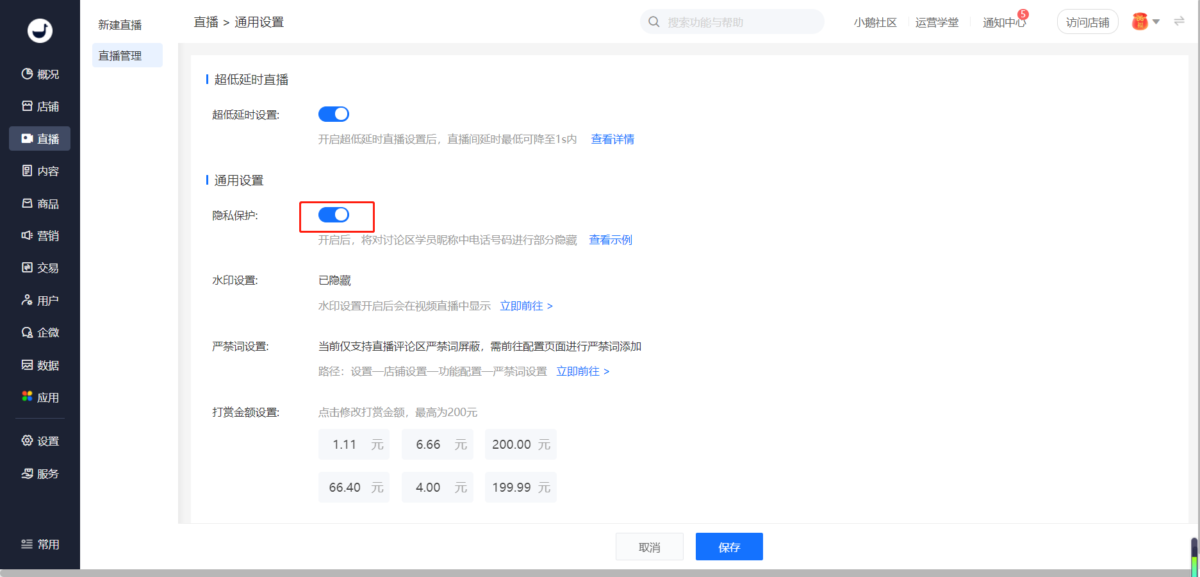
Task: Click the search magnifier icon
Action: (653, 22)
